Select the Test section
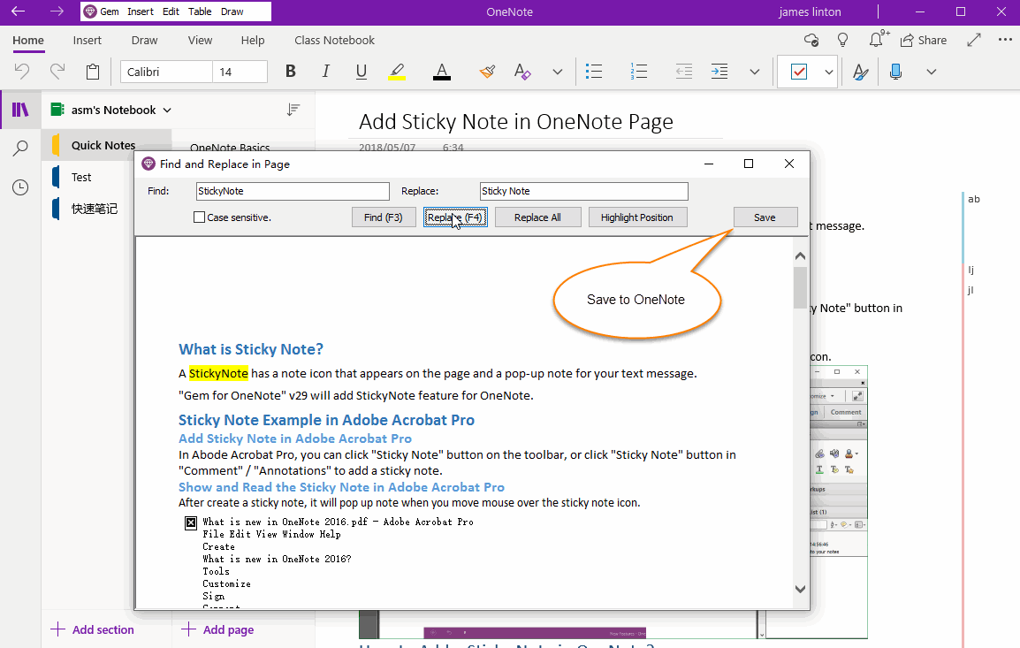The height and width of the screenshot is (648, 1020). tap(81, 177)
